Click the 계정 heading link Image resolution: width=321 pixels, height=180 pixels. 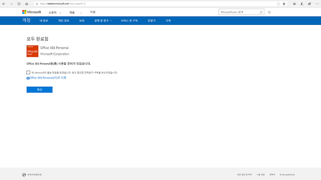26,20
